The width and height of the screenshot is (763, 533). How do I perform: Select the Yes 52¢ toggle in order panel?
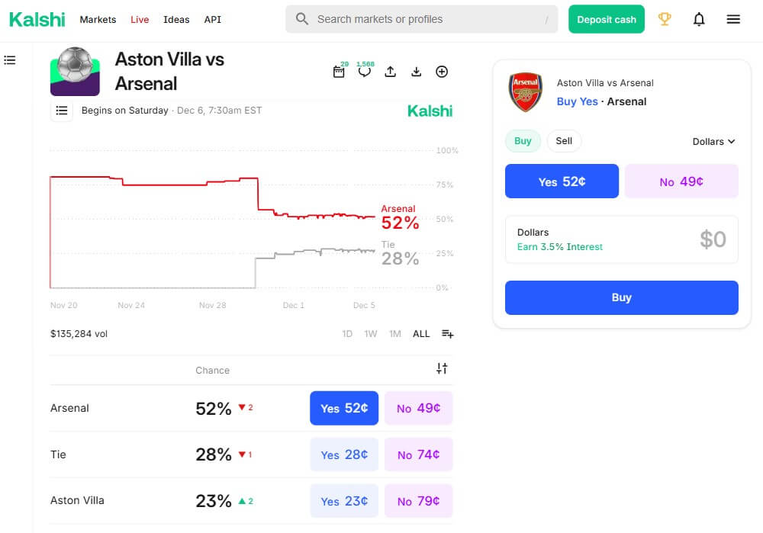pyautogui.click(x=562, y=181)
